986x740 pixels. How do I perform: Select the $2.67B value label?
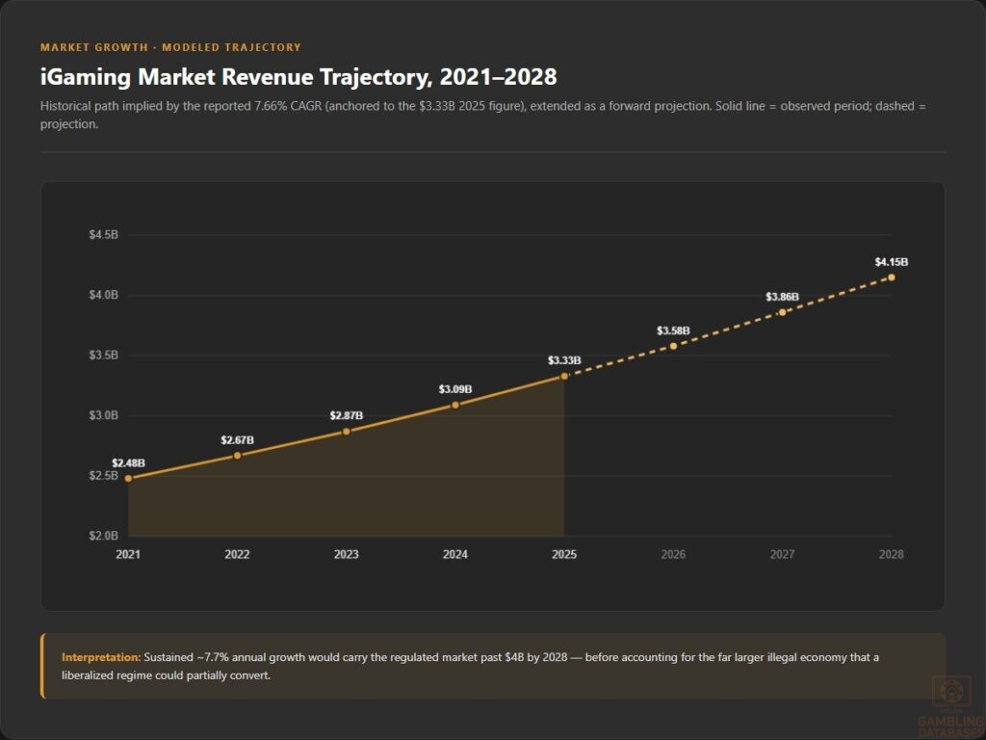pyautogui.click(x=237, y=439)
